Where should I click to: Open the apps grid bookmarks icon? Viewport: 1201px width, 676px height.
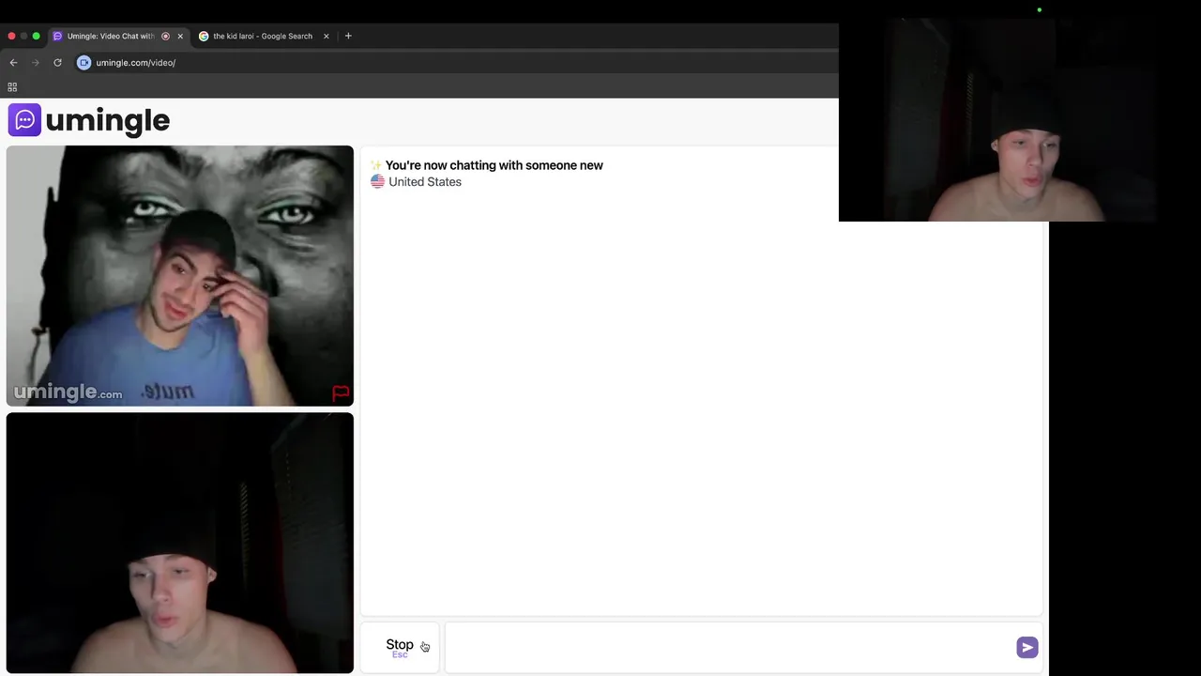(x=12, y=87)
